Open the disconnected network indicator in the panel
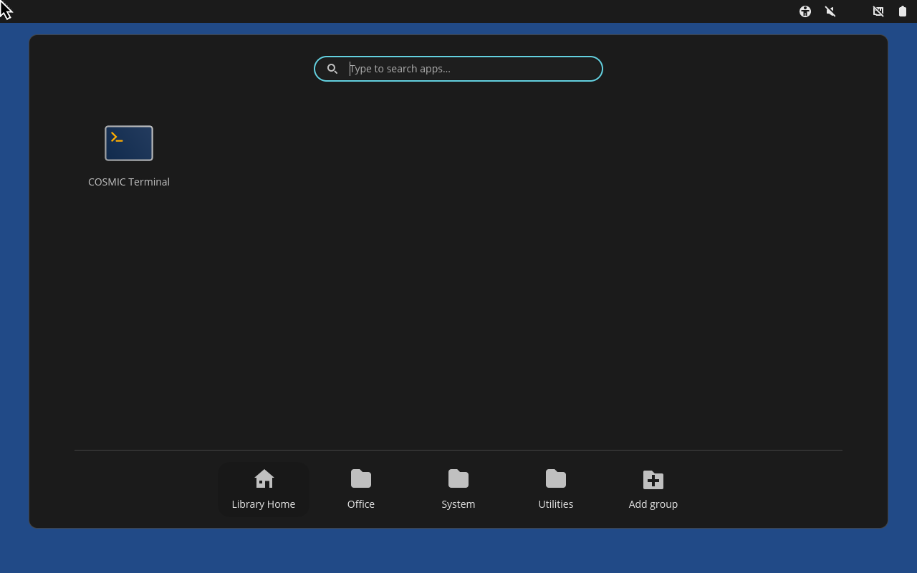917x573 pixels. click(x=878, y=11)
